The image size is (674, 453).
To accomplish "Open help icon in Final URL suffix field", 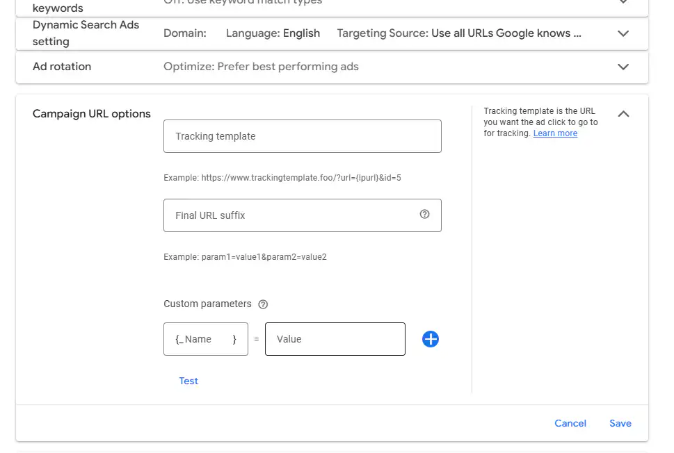I will pos(425,214).
